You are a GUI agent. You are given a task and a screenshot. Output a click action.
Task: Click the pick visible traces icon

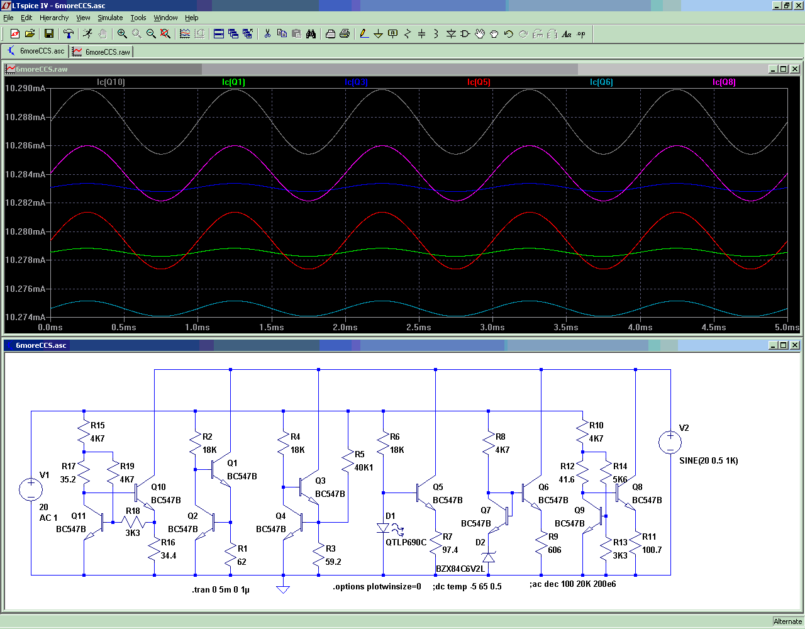(185, 34)
